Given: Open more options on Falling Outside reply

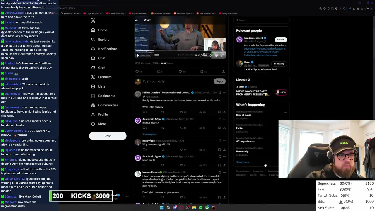Looking at the screenshot, I should (x=224, y=93).
